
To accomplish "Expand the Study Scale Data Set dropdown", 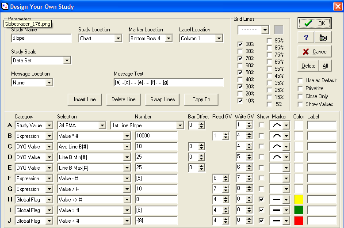I will point(67,61).
